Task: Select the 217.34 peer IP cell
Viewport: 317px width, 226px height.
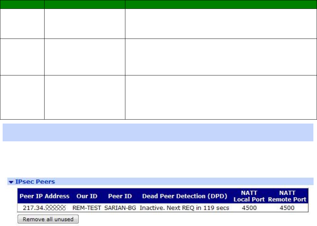Action: (x=44, y=208)
